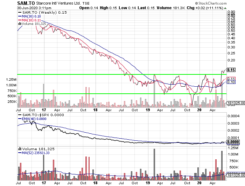This screenshot has width=245, height=186.
Task: Click year 20 label on price chart date axis
Action: 199,110
